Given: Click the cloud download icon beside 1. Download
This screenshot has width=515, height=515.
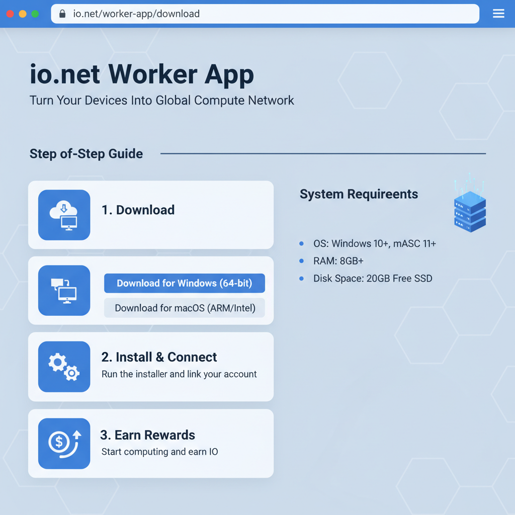Looking at the screenshot, I should (x=64, y=215).
